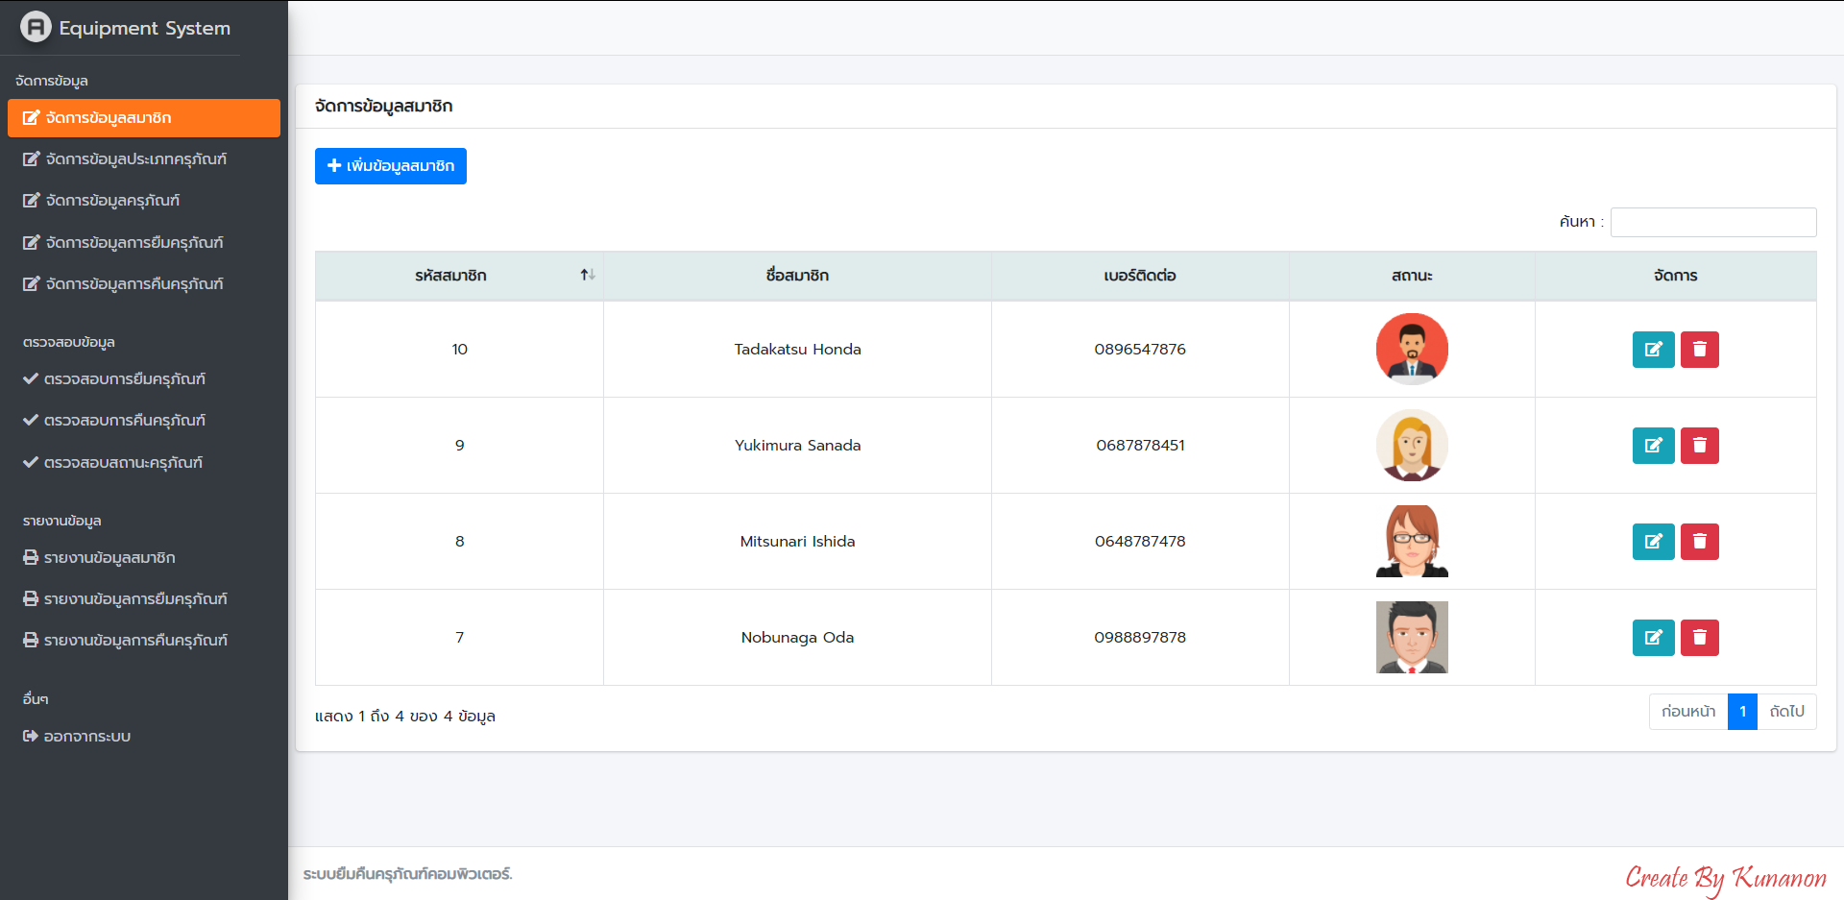Remove Mitsunari Ishida using the trash icon
The image size is (1844, 900).
(1699, 542)
